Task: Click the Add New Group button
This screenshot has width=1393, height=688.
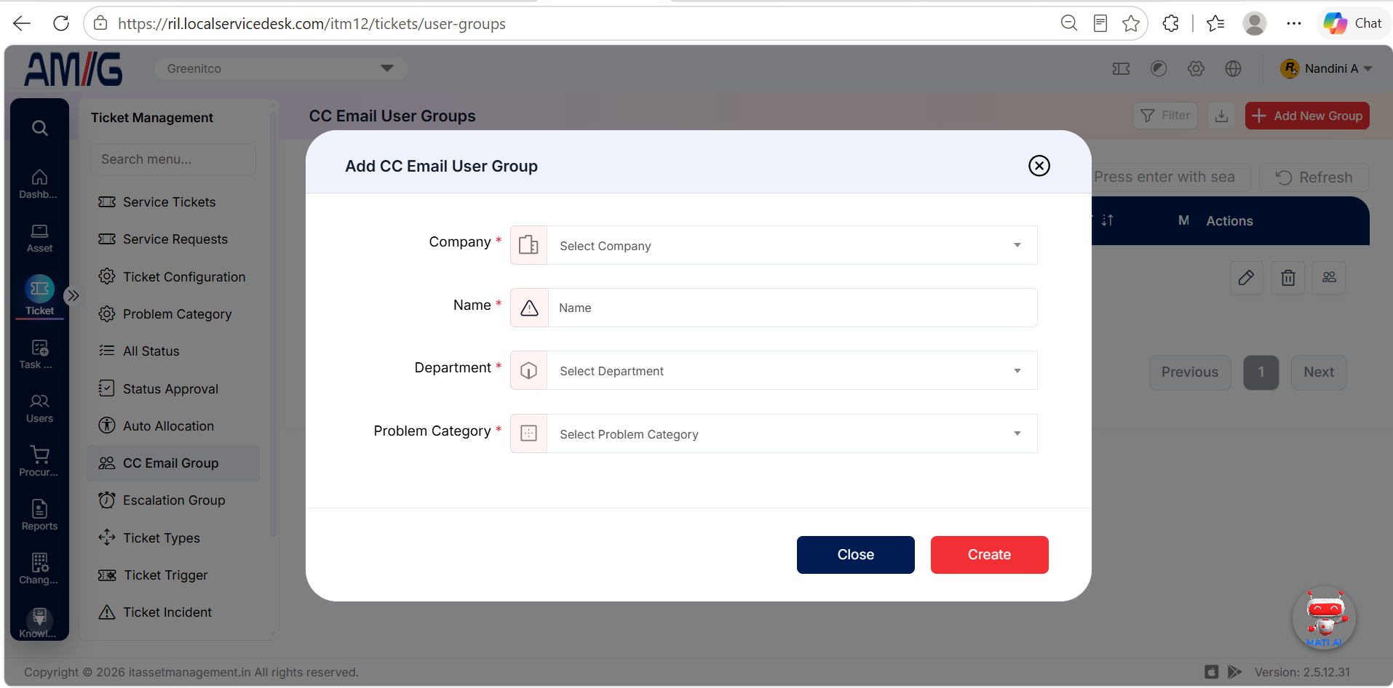Action: coord(1307,116)
